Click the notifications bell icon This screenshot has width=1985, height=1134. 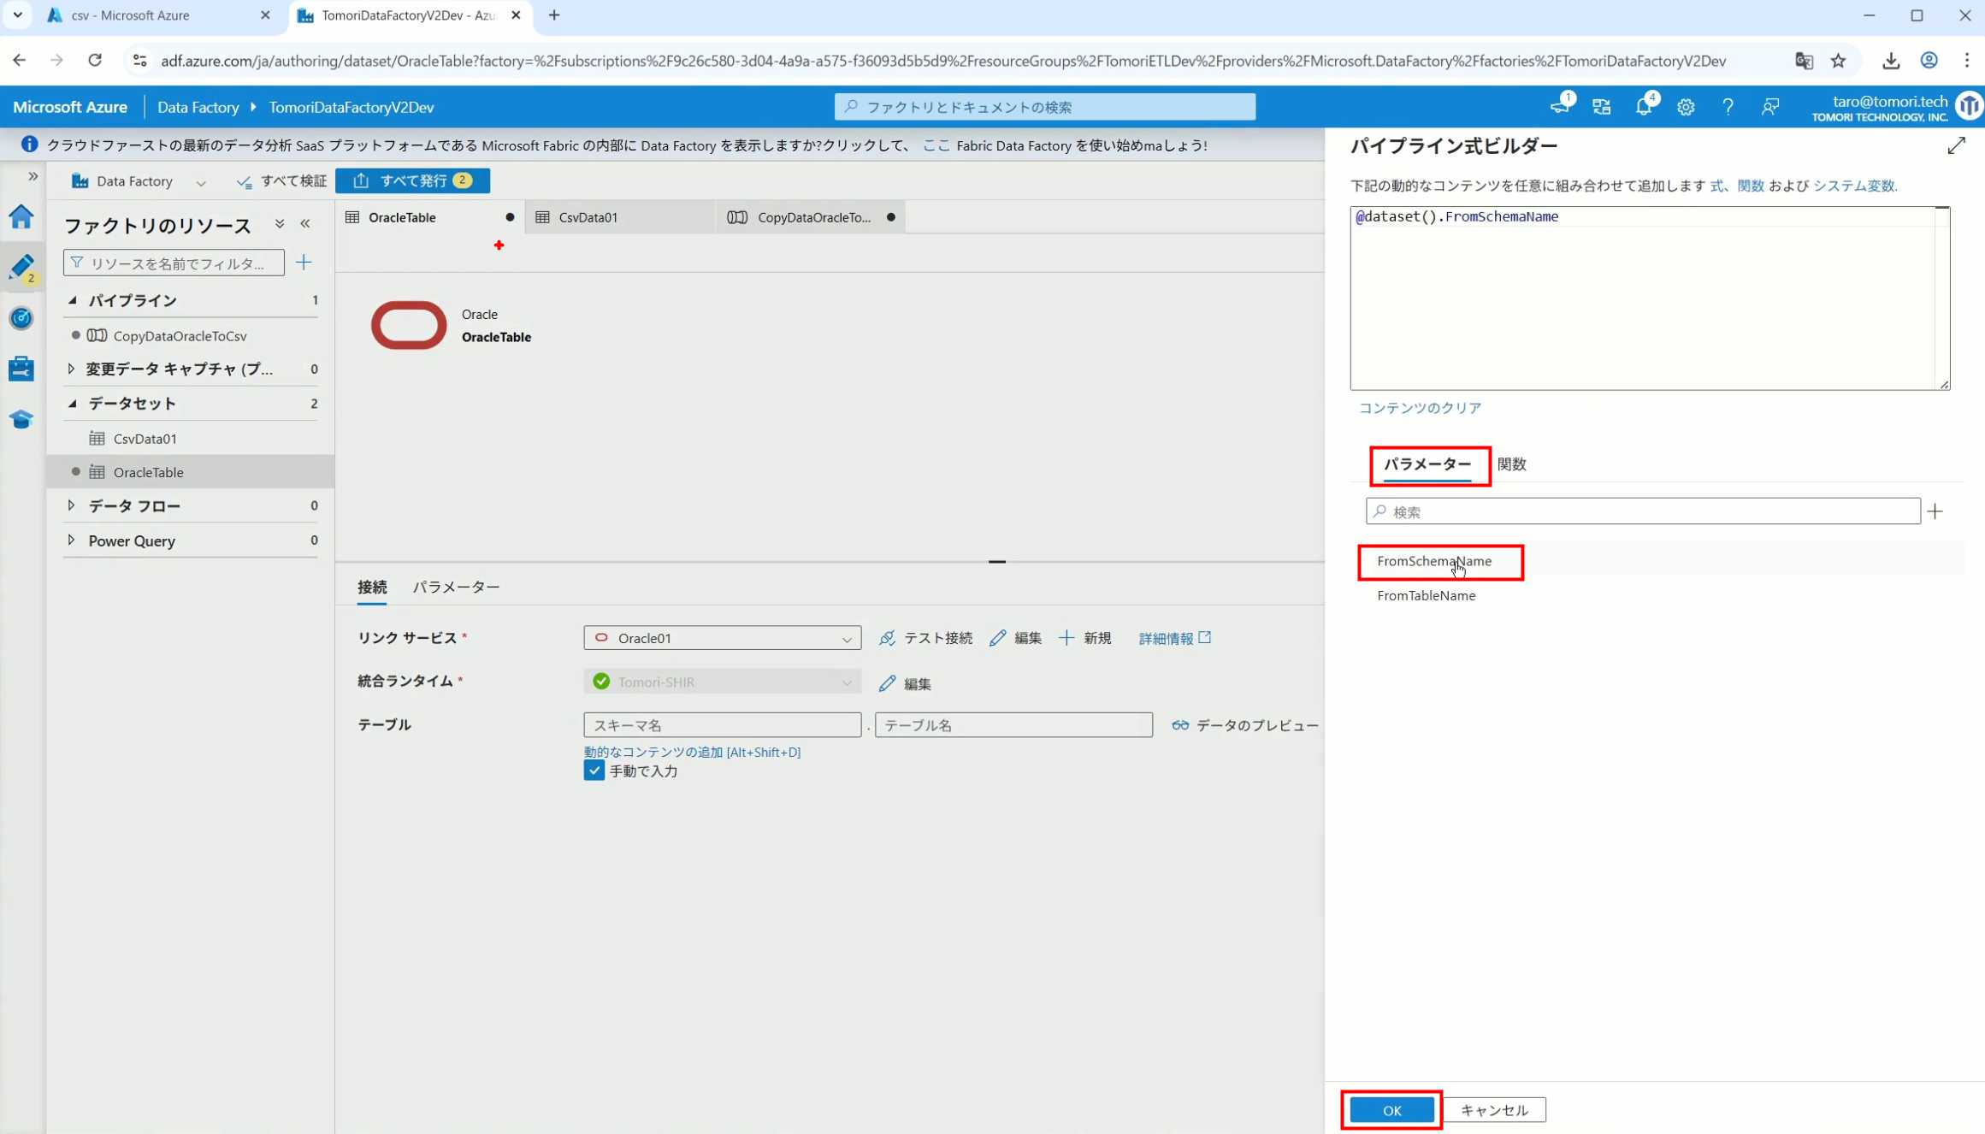[1643, 107]
